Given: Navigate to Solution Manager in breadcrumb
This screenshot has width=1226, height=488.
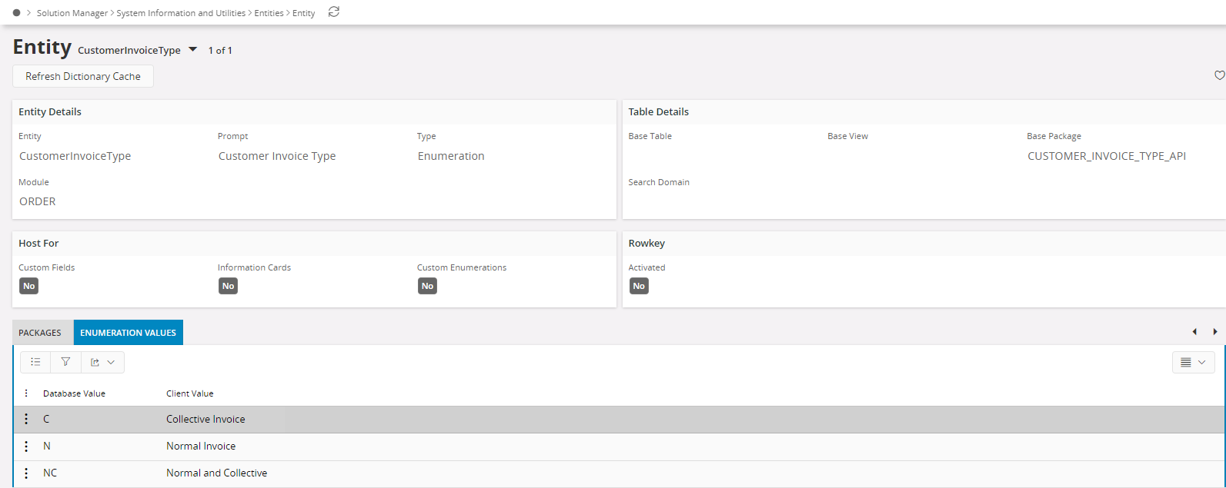Looking at the screenshot, I should tap(74, 13).
